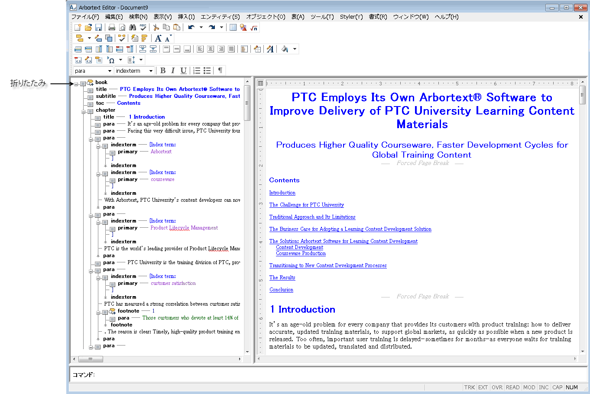Click the split table cells icon
This screenshot has width=590, height=394.
pyautogui.click(x=153, y=49)
